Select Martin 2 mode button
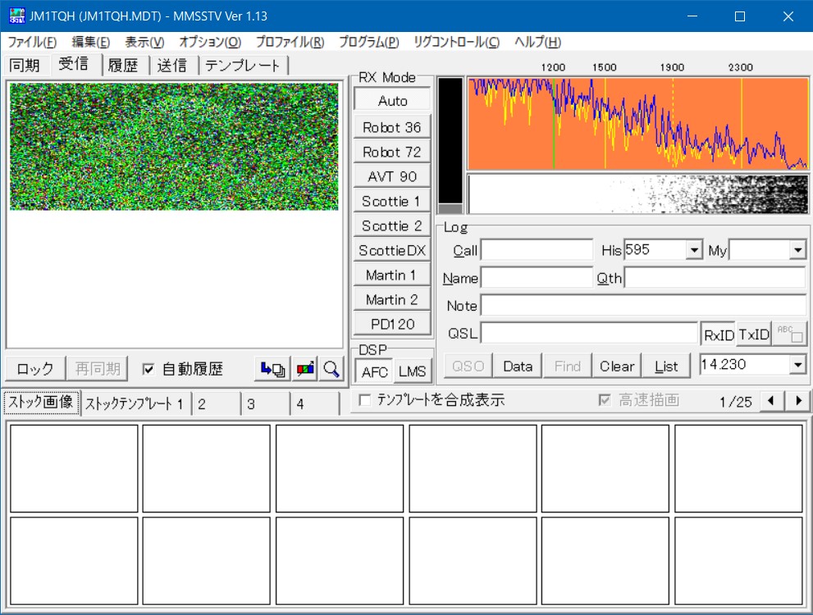 [392, 299]
